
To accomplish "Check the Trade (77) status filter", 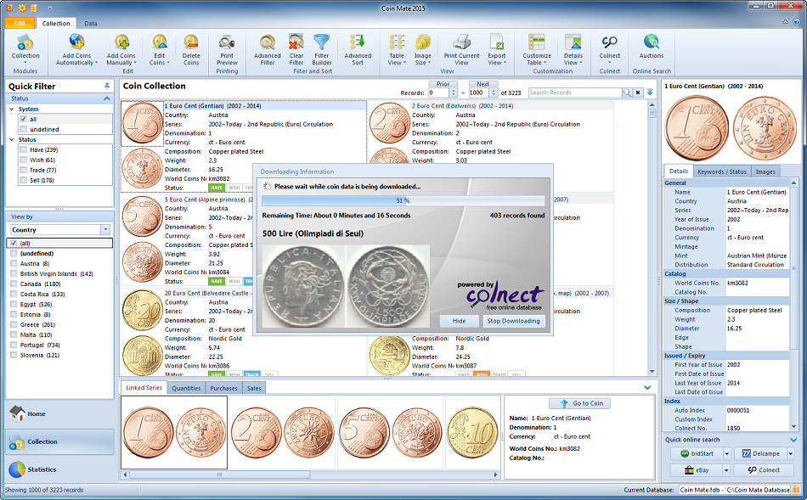I will point(23,171).
